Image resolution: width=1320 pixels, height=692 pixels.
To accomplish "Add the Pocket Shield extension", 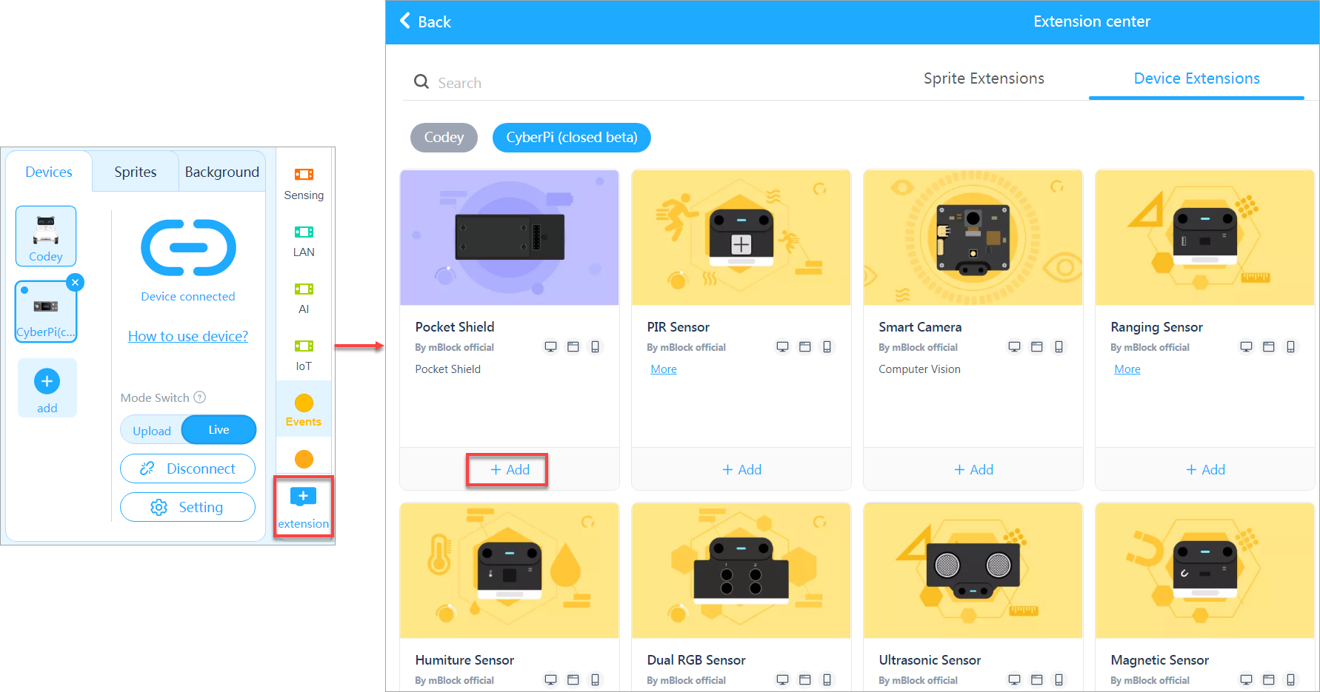I will tap(509, 470).
